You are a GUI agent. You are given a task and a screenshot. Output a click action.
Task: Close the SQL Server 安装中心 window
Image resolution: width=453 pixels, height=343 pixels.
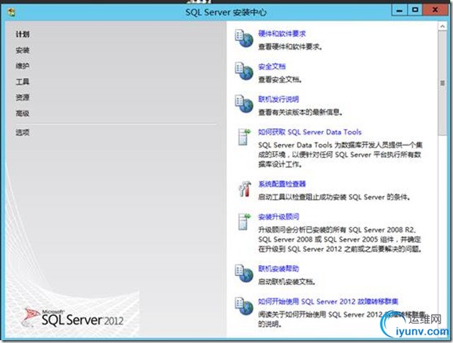(x=435, y=11)
